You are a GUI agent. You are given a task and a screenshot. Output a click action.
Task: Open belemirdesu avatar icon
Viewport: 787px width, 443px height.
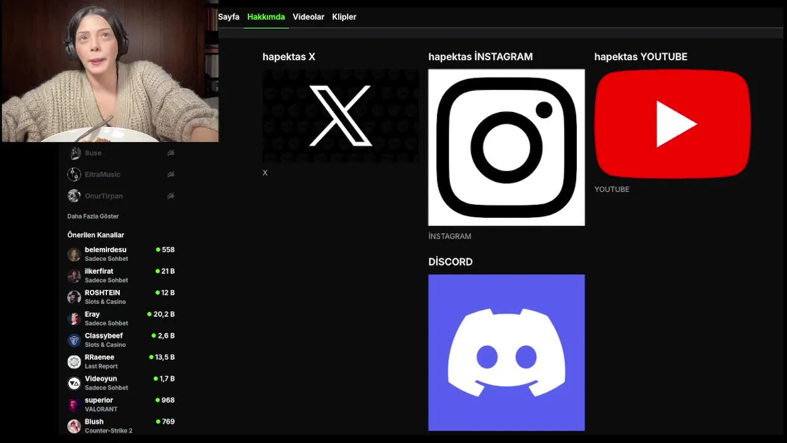pos(74,254)
